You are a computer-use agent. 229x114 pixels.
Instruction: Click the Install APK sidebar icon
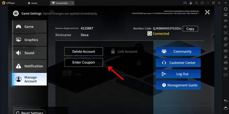[x=225, y=51]
